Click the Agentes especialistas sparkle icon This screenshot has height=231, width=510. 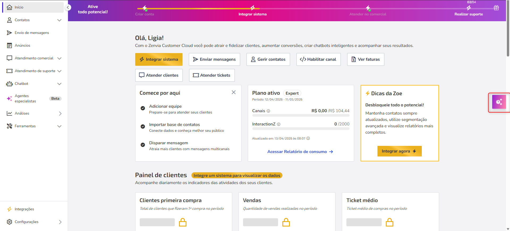click(x=10, y=98)
